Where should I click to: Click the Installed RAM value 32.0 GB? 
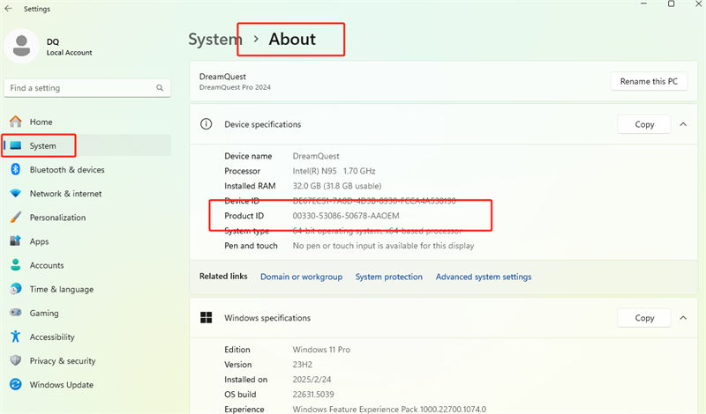tap(337, 186)
